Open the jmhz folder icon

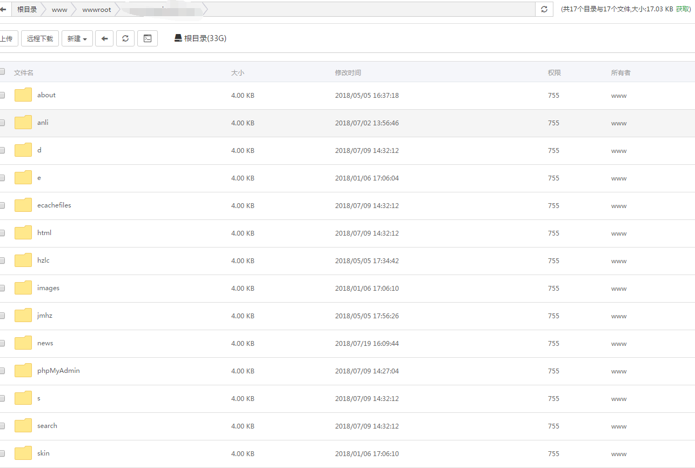click(x=23, y=316)
